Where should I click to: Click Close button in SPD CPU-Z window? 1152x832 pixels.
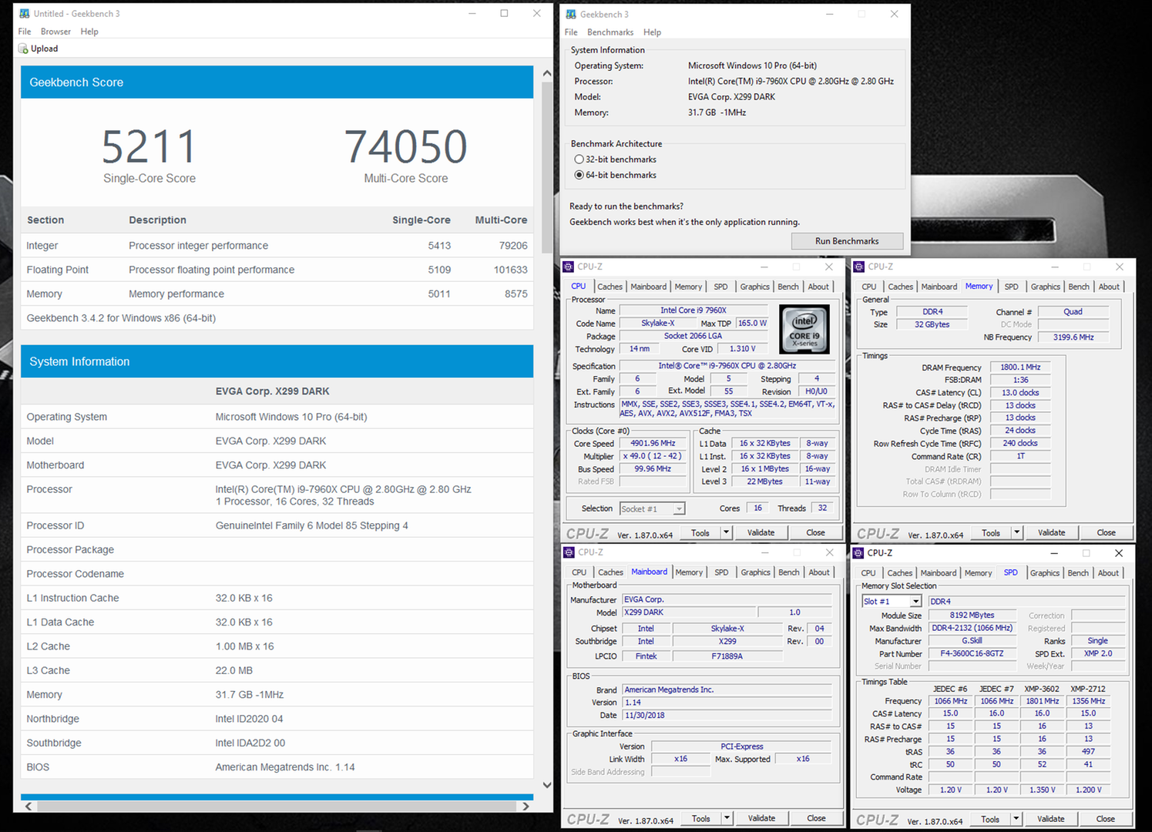click(x=1105, y=819)
